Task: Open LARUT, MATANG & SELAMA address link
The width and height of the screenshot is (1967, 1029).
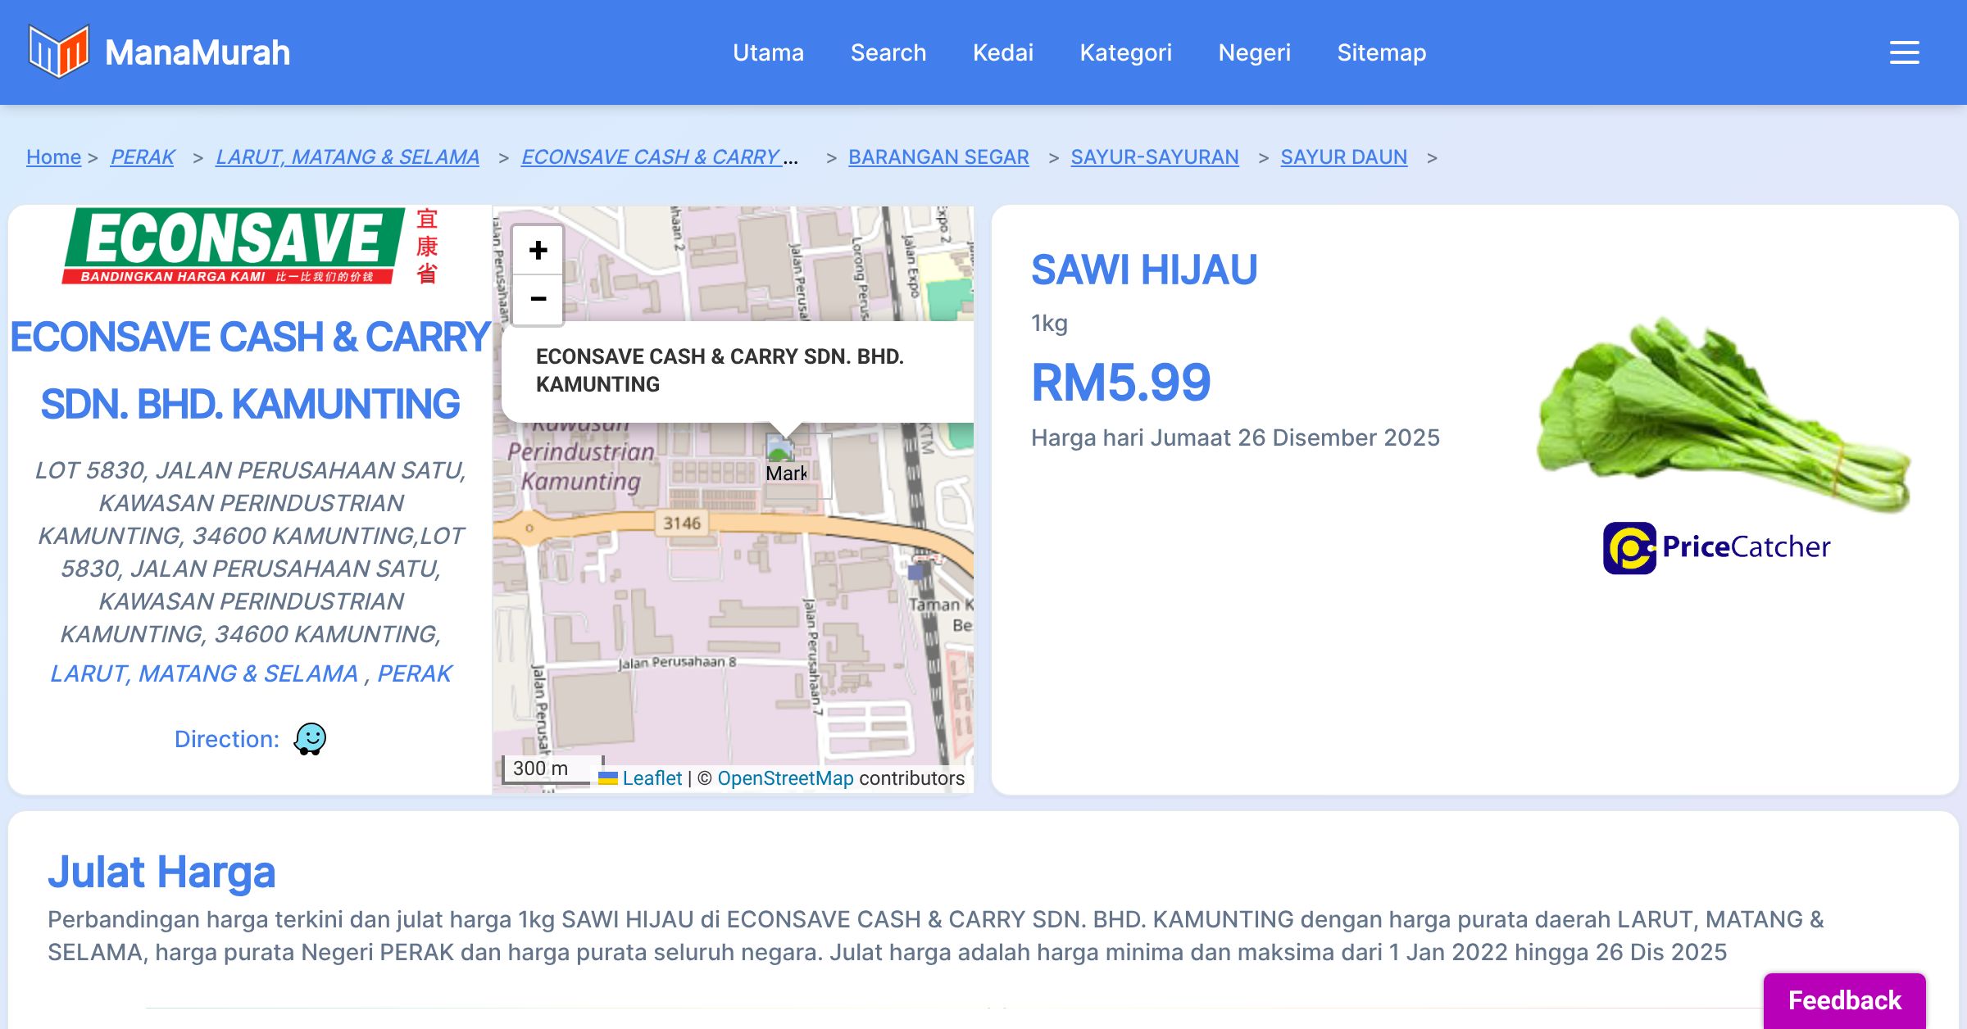Action: (204, 673)
